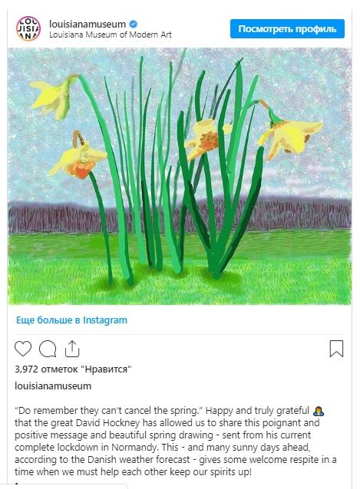Click the emoji in the caption text
The height and width of the screenshot is (489, 360).
[x=319, y=411]
